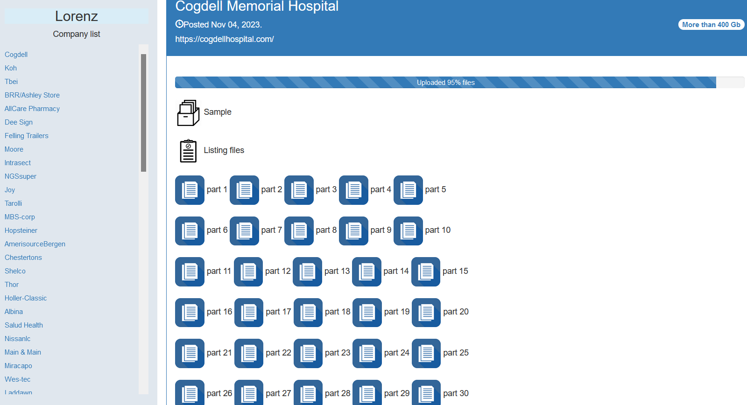
Task: Click the part 19 file icon
Action: click(x=367, y=312)
